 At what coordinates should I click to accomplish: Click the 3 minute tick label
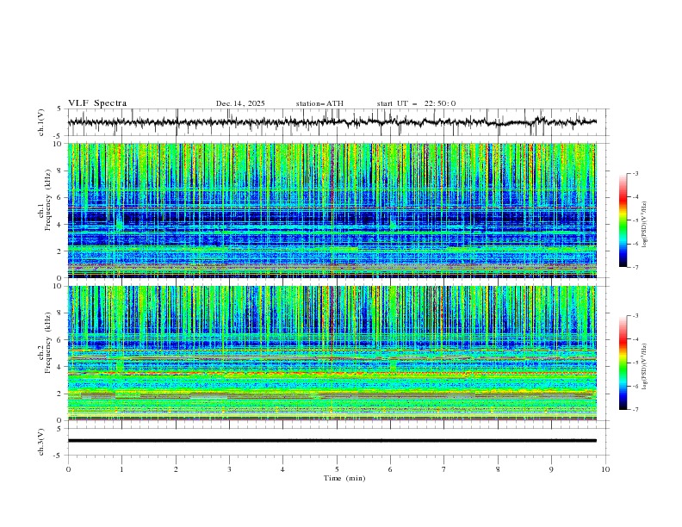229,469
